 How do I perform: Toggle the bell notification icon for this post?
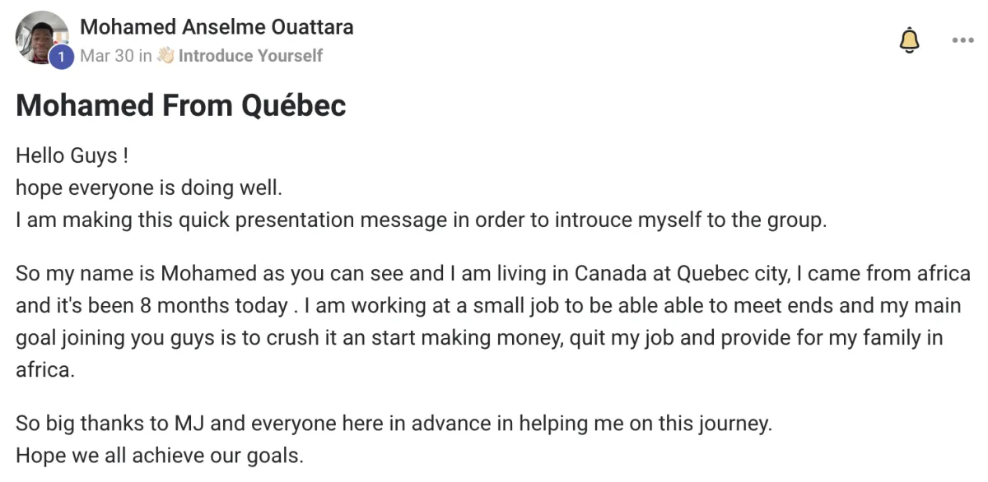point(909,40)
